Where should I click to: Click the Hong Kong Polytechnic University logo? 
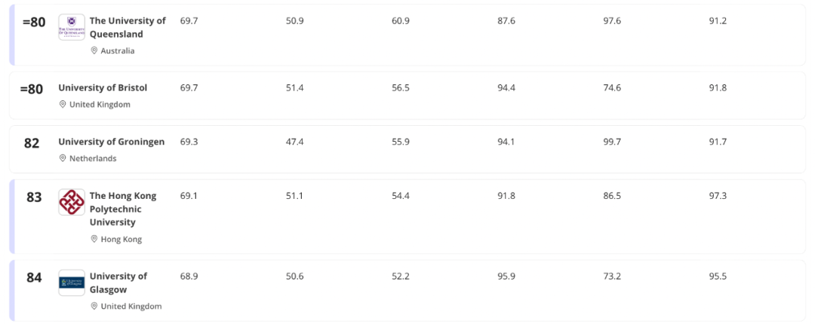click(x=72, y=202)
